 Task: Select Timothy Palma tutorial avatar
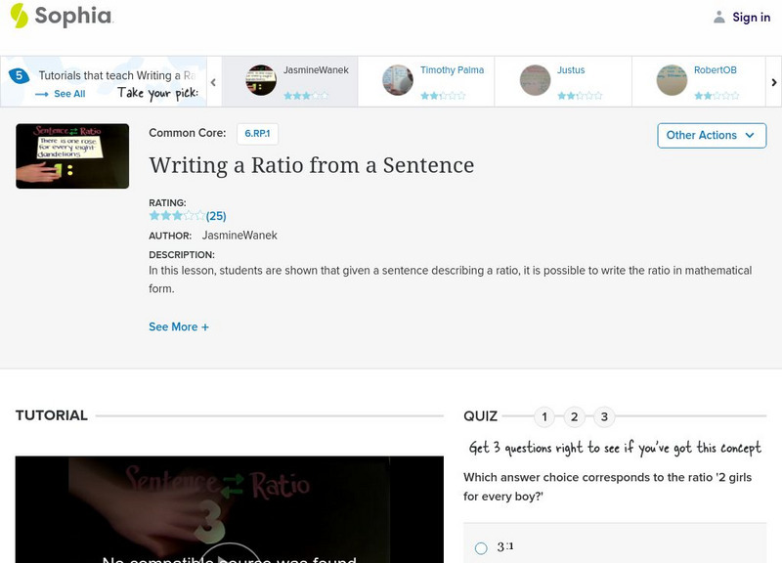click(x=398, y=80)
